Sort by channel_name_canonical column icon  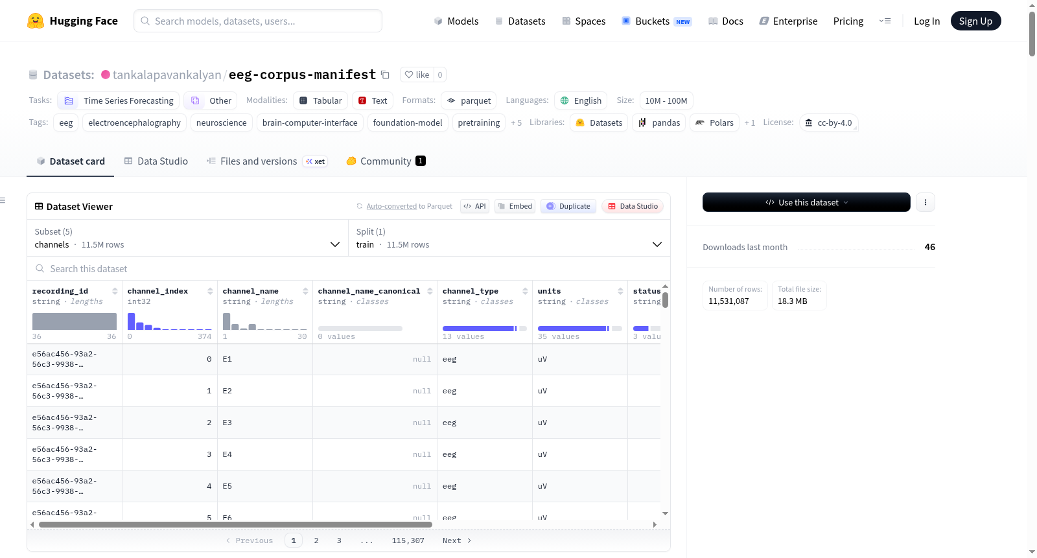click(430, 291)
